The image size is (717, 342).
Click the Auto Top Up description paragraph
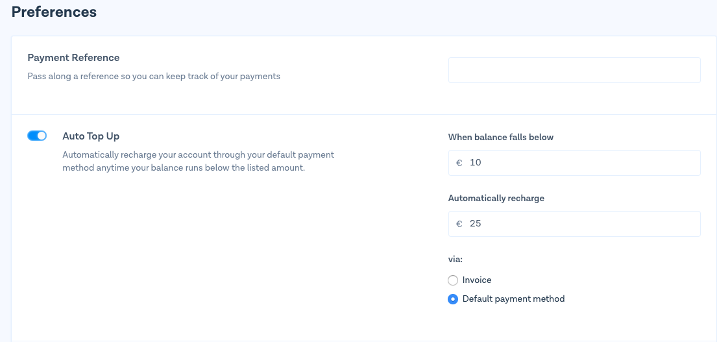198,162
